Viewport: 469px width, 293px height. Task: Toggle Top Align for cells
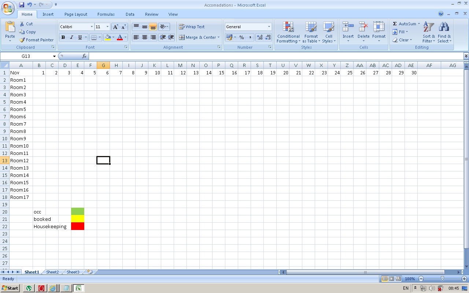(136, 27)
